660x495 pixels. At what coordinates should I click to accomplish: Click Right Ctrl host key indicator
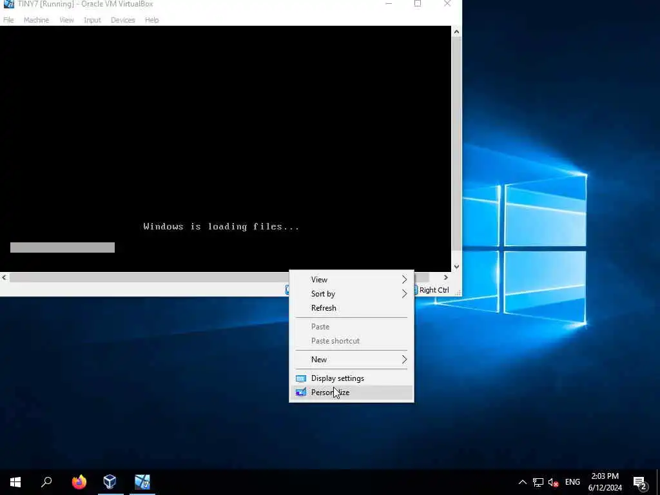(434, 290)
